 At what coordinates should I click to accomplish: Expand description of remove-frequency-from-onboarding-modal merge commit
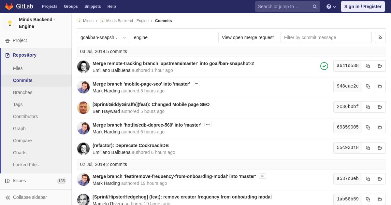[x=263, y=176]
